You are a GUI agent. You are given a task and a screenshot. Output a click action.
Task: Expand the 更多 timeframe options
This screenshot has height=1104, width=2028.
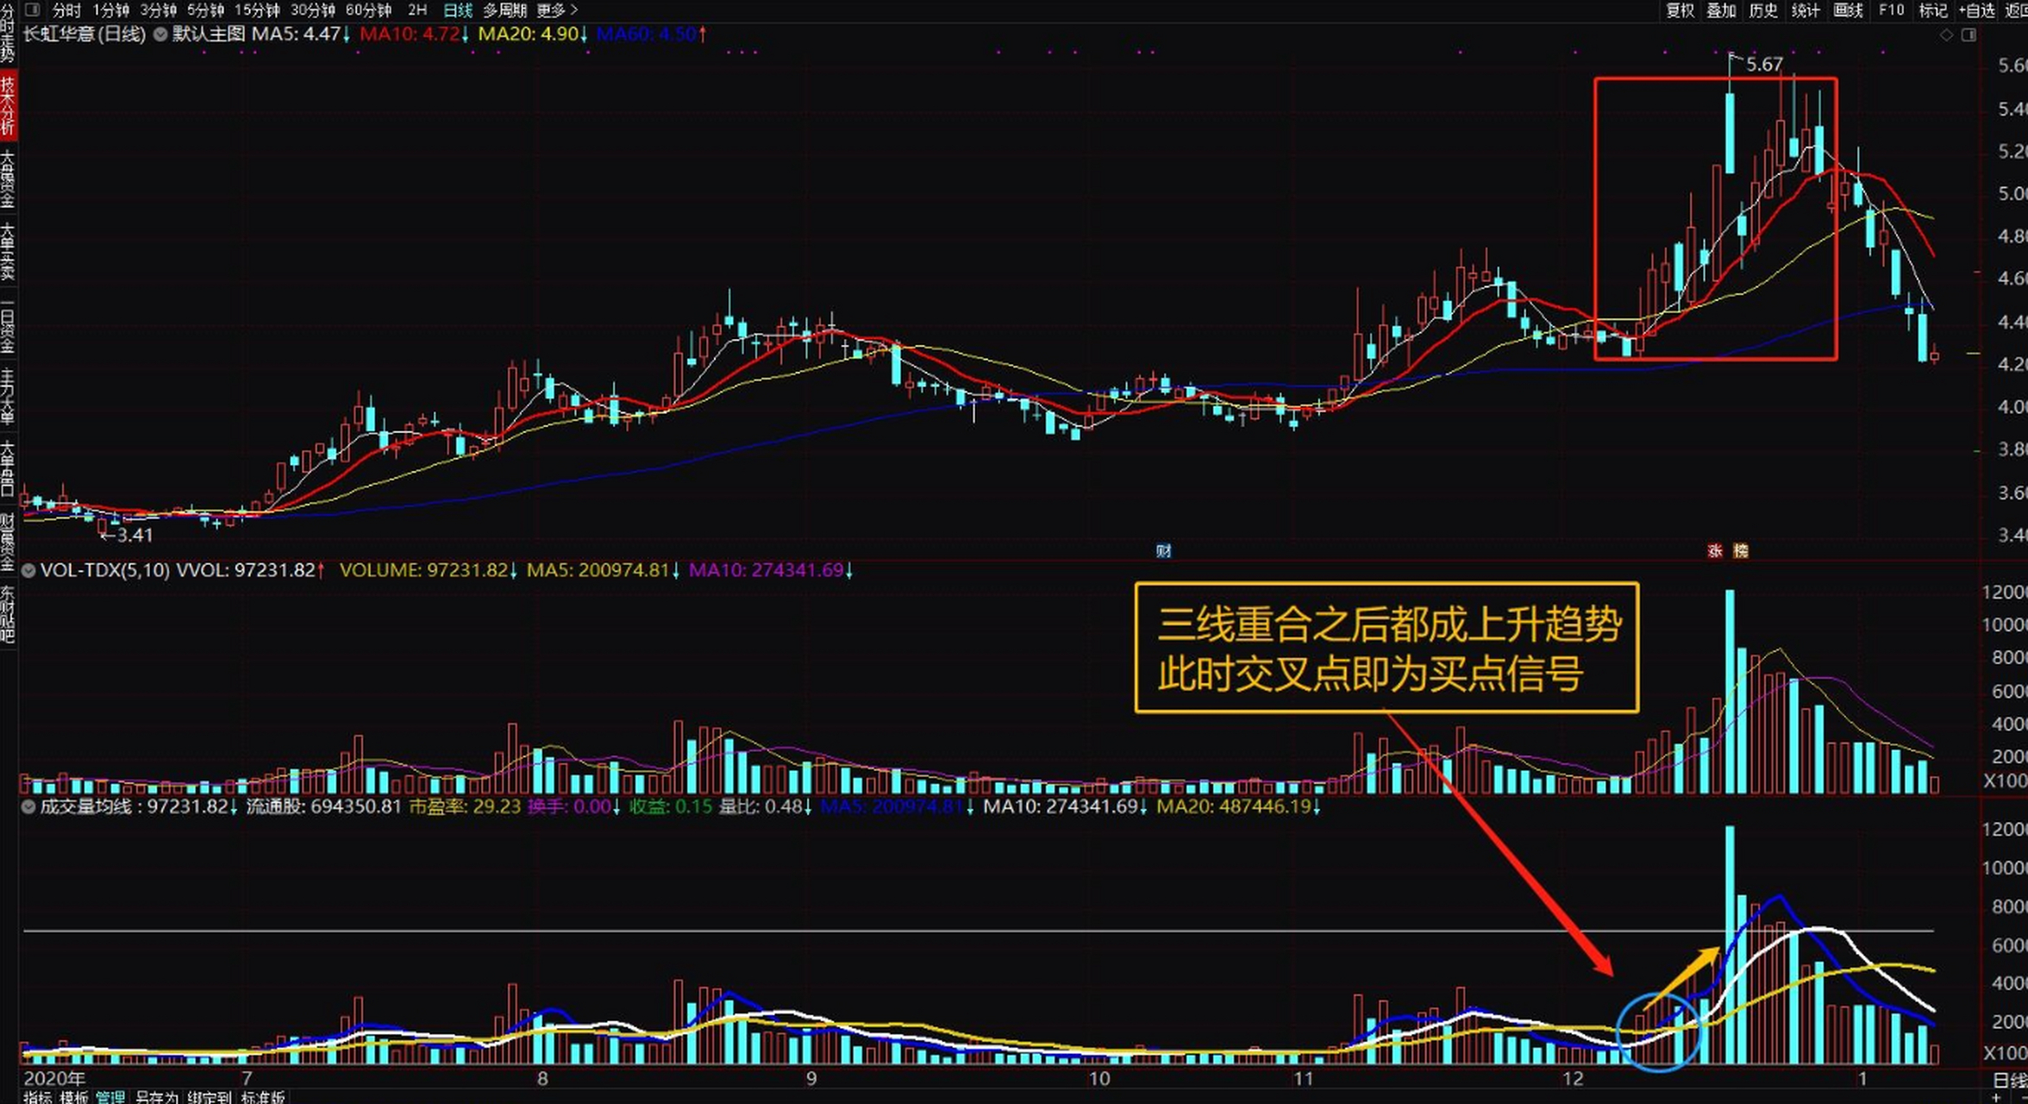tap(556, 10)
